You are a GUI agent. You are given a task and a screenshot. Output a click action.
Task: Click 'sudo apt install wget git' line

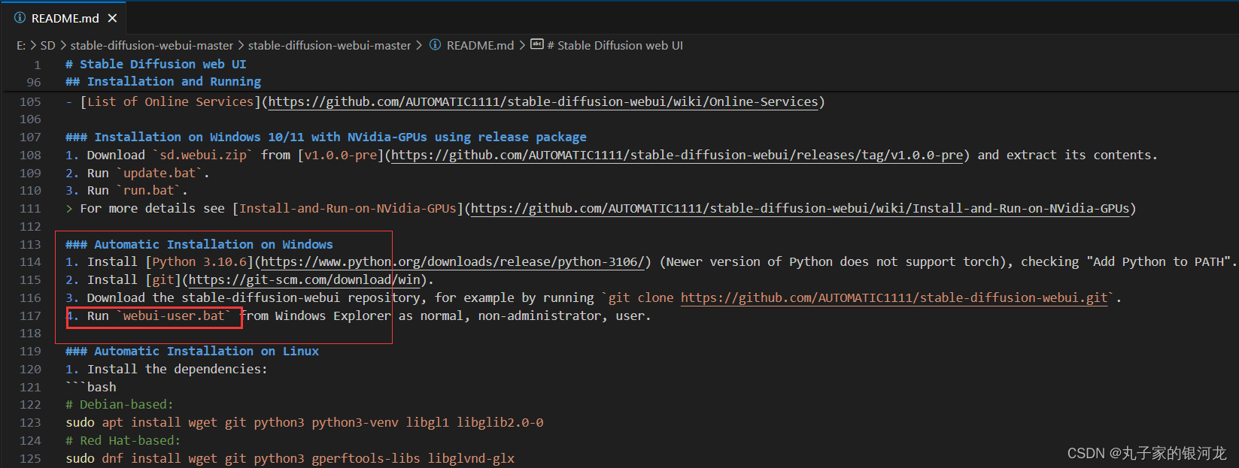pos(305,422)
